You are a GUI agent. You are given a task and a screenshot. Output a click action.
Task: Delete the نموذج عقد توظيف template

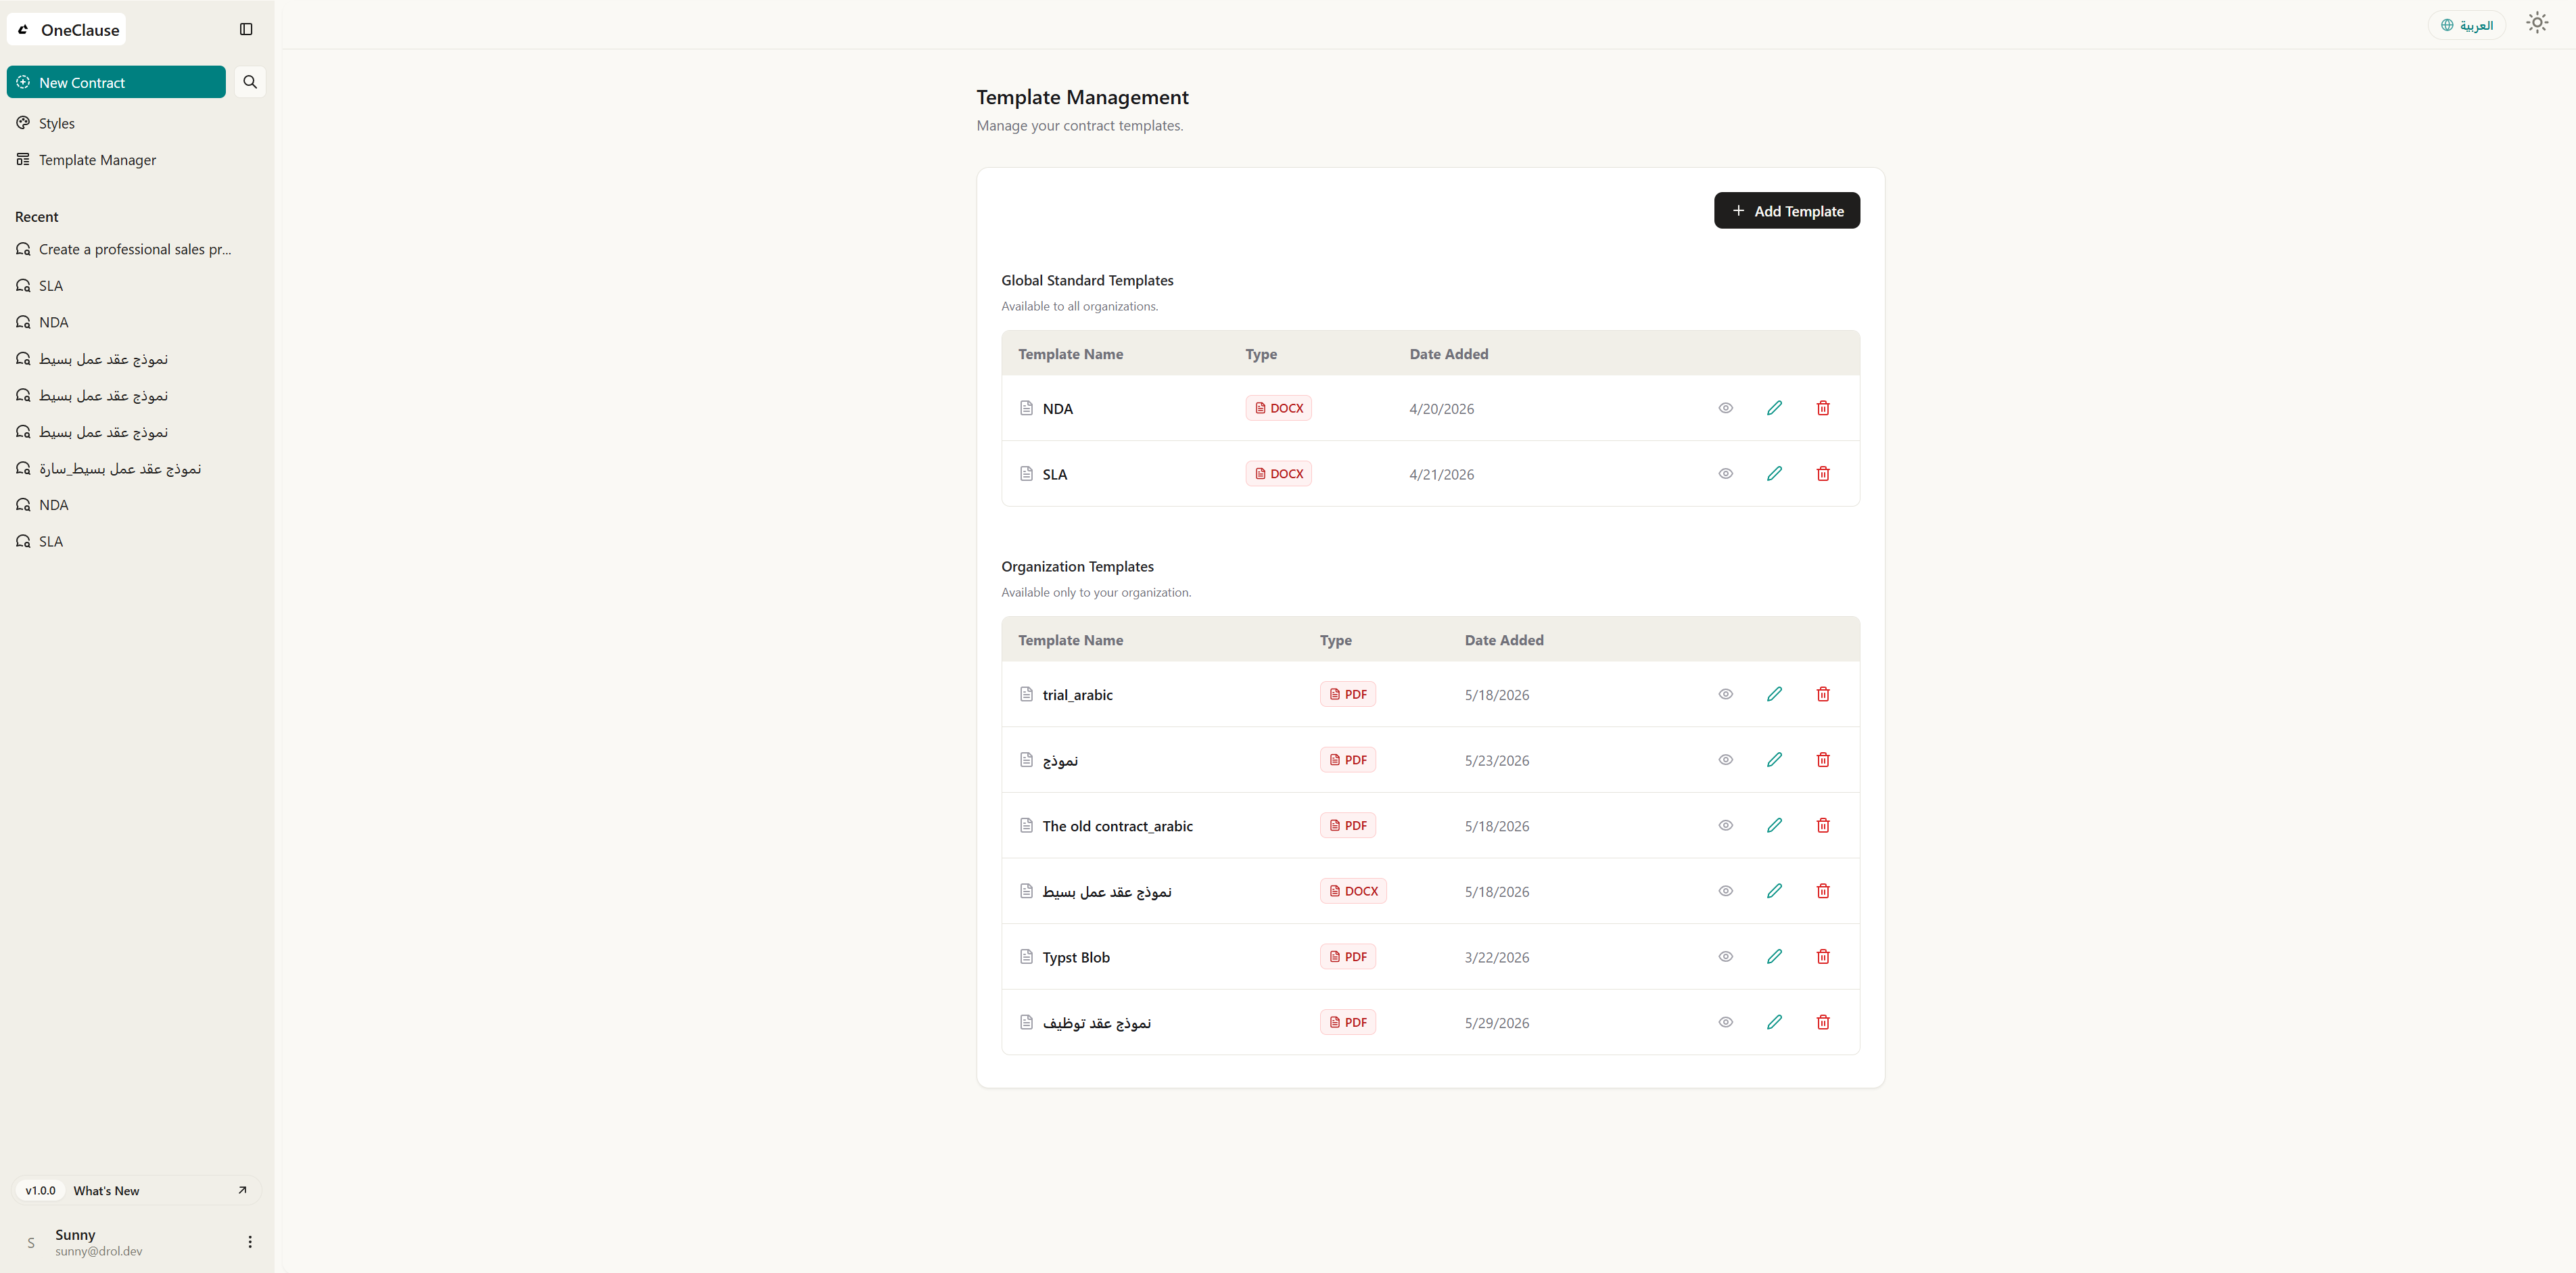[1823, 1022]
